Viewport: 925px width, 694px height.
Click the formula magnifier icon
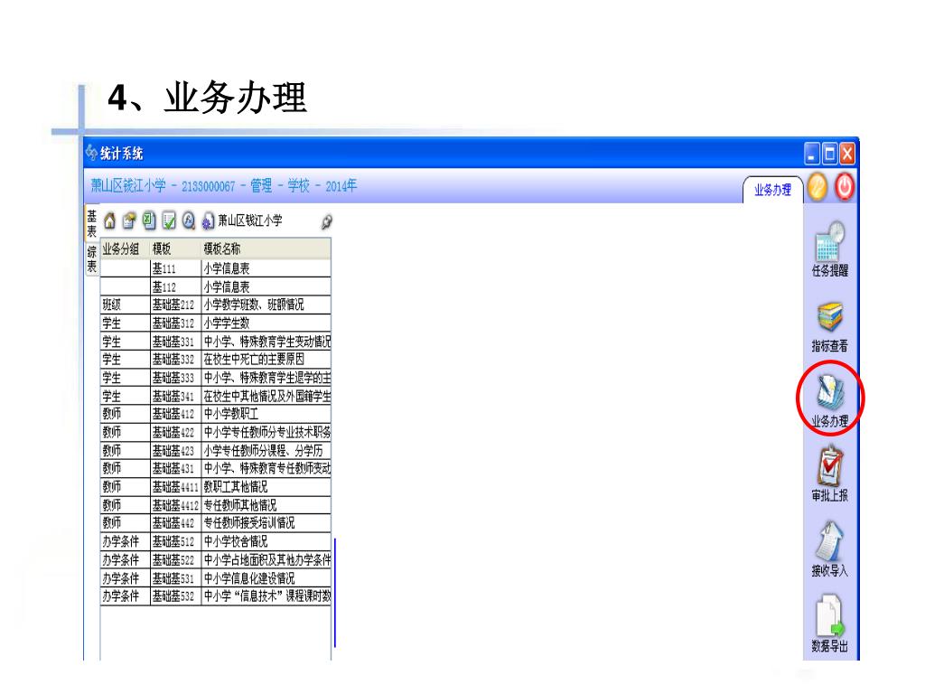click(x=188, y=221)
